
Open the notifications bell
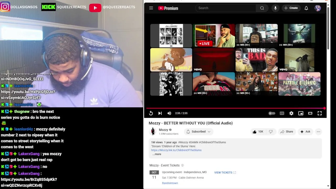306,8
